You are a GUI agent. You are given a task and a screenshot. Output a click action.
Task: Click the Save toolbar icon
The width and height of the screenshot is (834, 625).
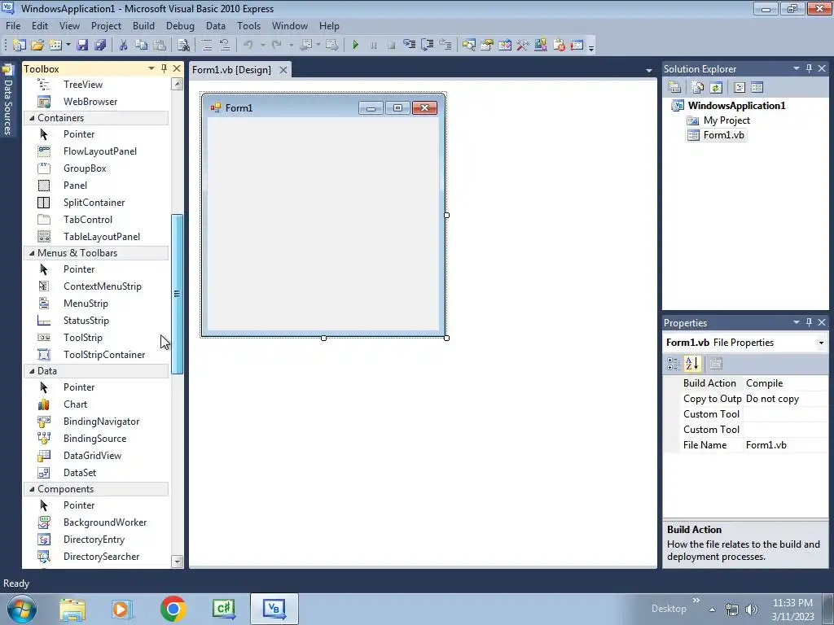(x=82, y=46)
